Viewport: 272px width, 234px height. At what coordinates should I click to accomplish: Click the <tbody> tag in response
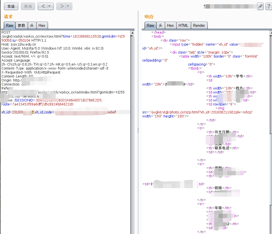tap(195, 68)
